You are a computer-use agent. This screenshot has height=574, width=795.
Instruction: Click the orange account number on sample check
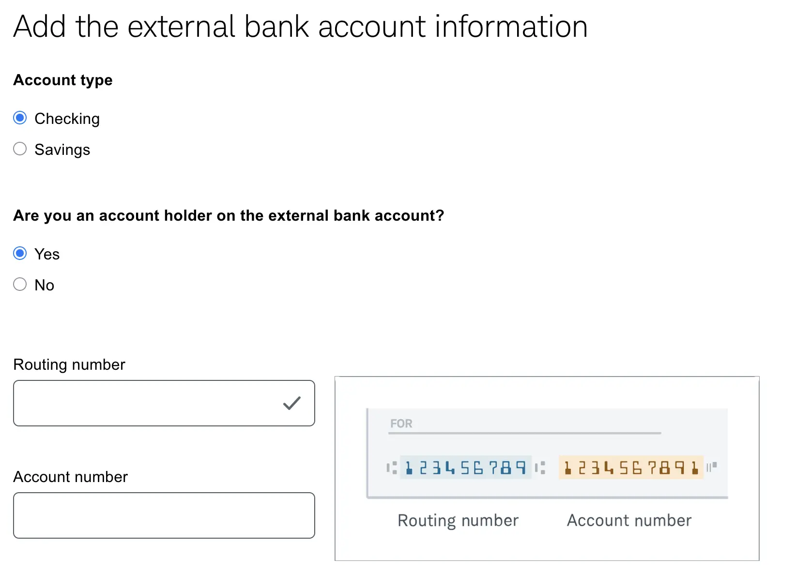pos(631,468)
